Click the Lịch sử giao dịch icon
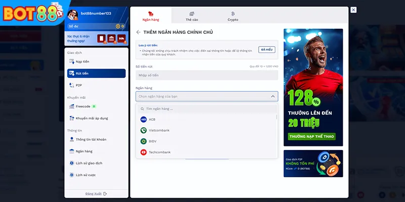Image resolution: width=405 pixels, height=202 pixels. [x=71, y=163]
